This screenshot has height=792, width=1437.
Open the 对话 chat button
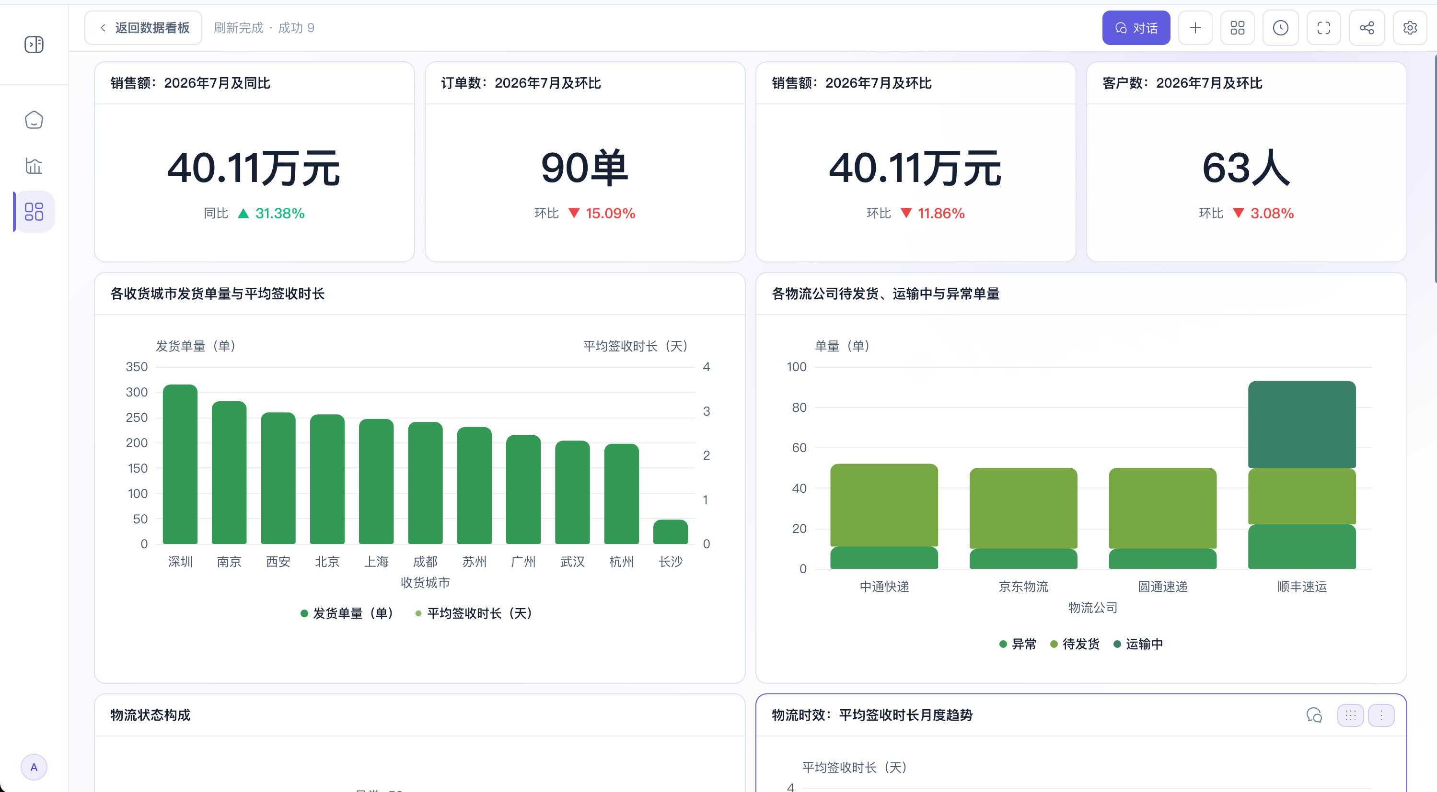click(x=1136, y=28)
